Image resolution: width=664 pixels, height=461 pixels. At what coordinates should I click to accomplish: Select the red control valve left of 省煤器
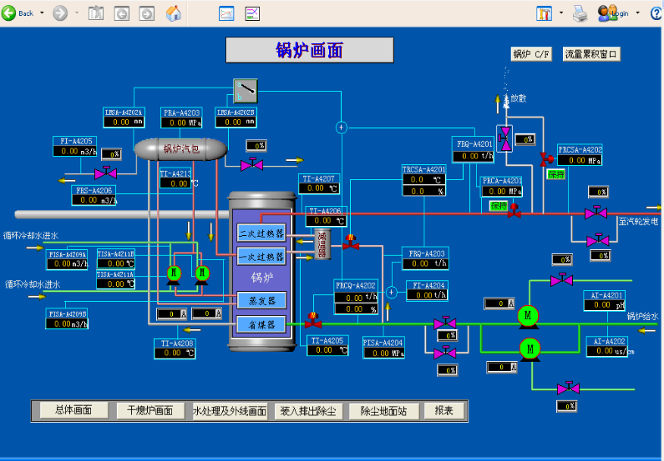pyautogui.click(x=314, y=319)
